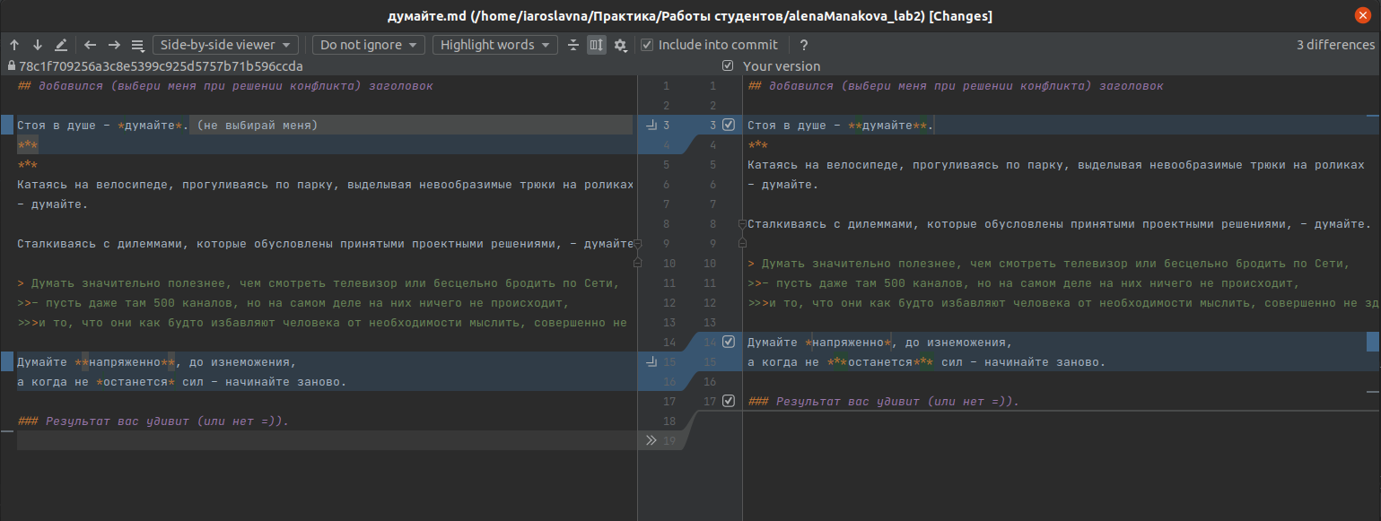Uncheck the Include into commit checkbox
Image resolution: width=1381 pixels, height=521 pixels.
tap(647, 44)
